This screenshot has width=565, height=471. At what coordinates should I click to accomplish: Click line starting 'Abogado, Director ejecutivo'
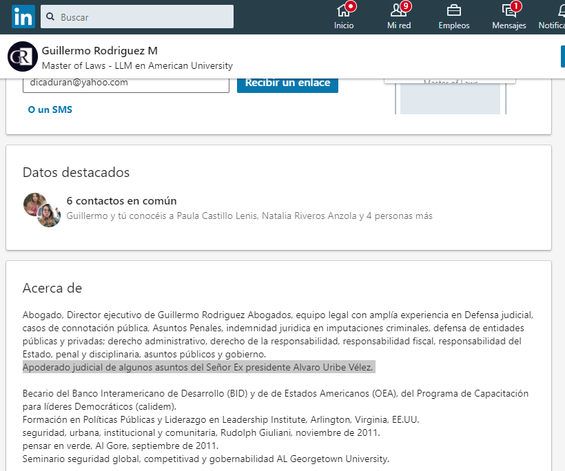click(x=278, y=315)
